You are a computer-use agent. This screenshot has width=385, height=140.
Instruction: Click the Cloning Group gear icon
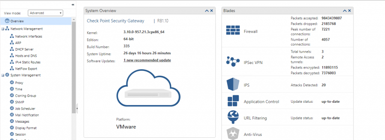pyautogui.click(x=12, y=96)
